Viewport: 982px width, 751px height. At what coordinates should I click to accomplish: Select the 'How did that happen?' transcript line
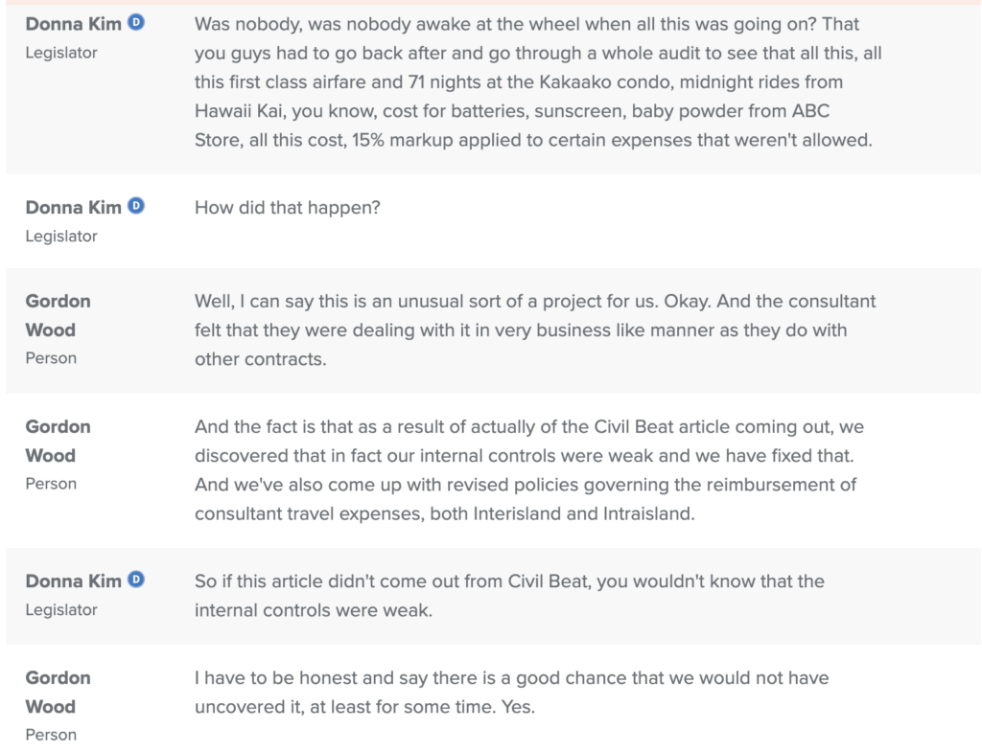point(287,207)
